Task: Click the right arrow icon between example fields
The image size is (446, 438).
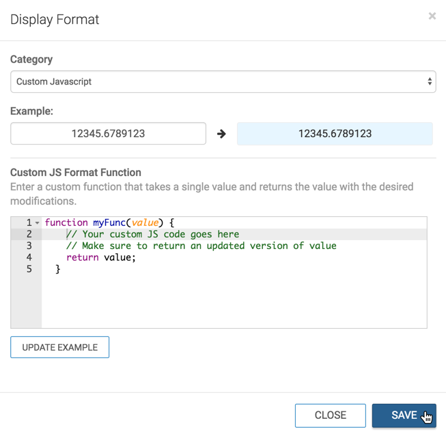Action: [221, 134]
